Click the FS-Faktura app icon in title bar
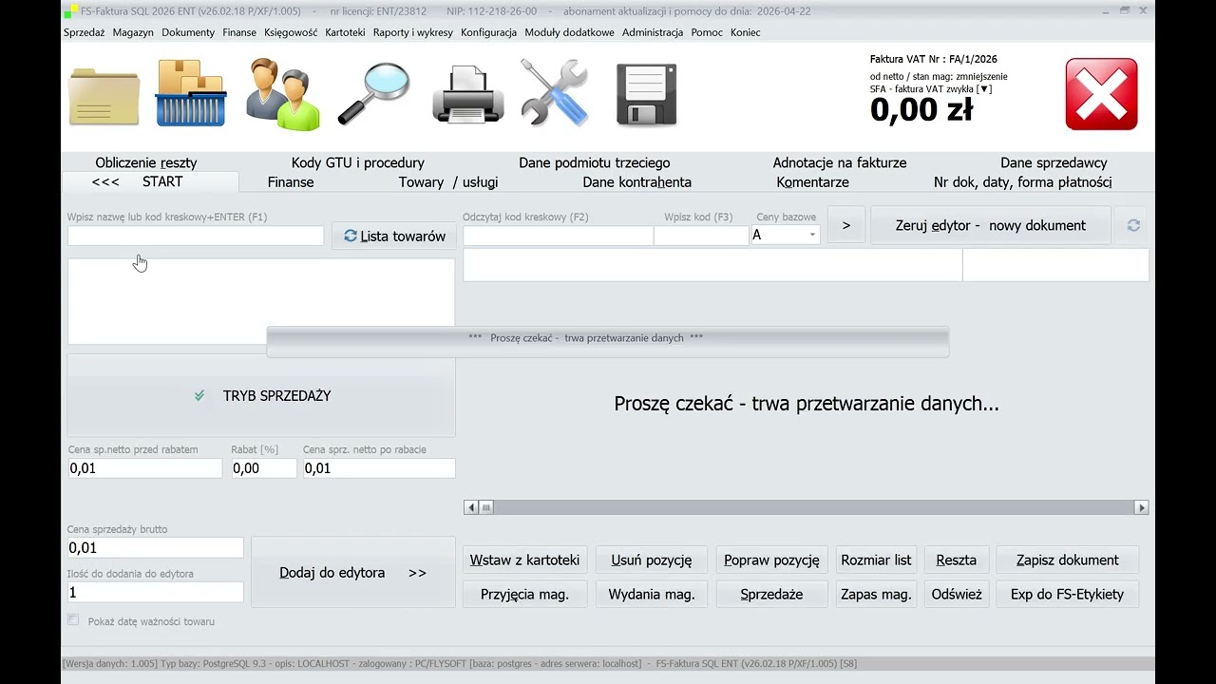 [x=72, y=11]
